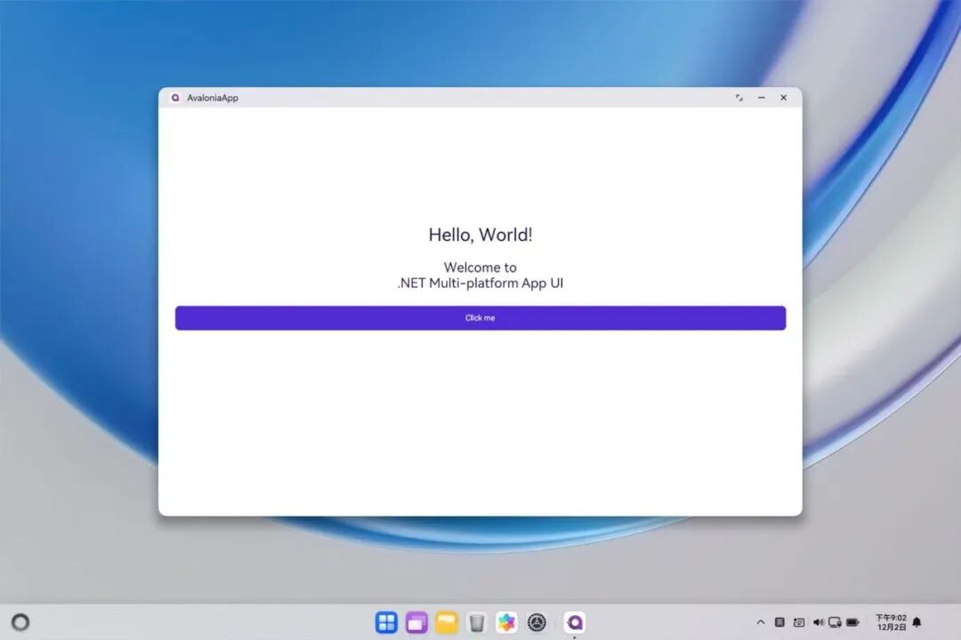Image resolution: width=961 pixels, height=640 pixels.
Task: Click the keyboard layout tray icon
Action: pos(779,622)
